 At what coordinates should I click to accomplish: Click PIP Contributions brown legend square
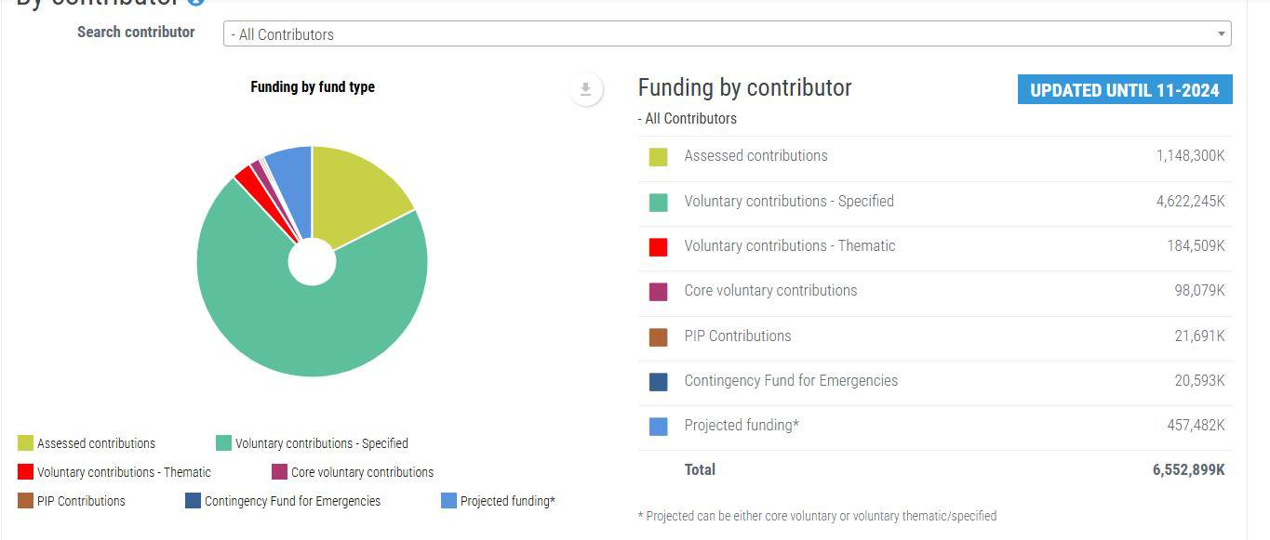point(25,501)
